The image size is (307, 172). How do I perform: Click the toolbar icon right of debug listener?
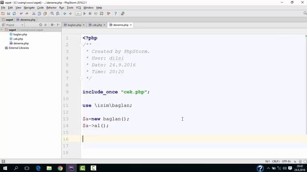click(x=101, y=13)
